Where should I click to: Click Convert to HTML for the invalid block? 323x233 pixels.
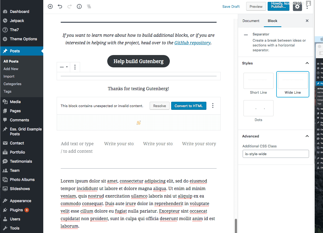point(189,106)
